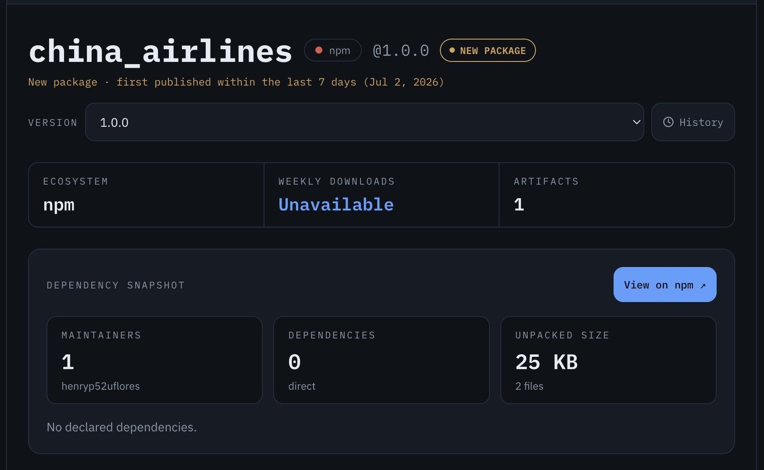Click the Maintainers card

(155, 360)
